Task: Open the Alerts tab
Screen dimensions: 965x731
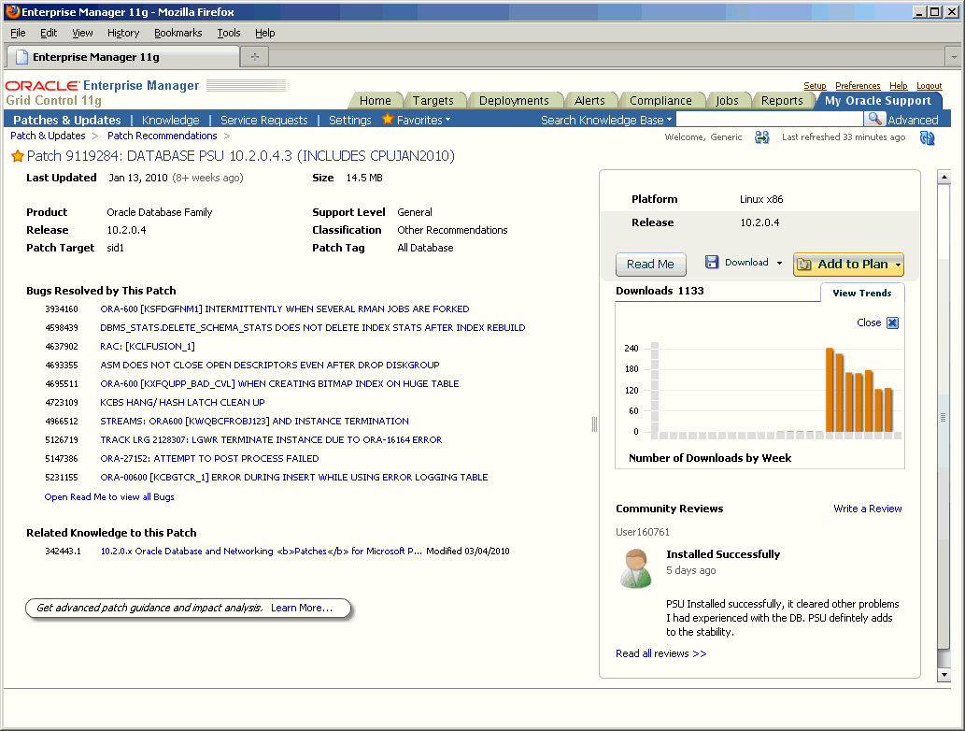Action: [x=589, y=100]
